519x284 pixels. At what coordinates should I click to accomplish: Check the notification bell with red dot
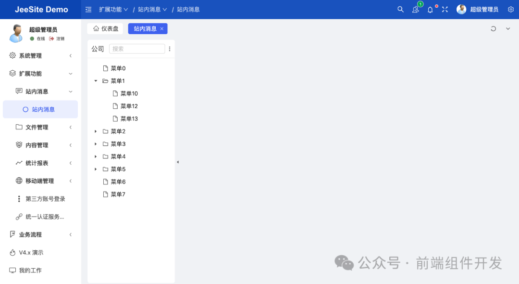[430, 9]
